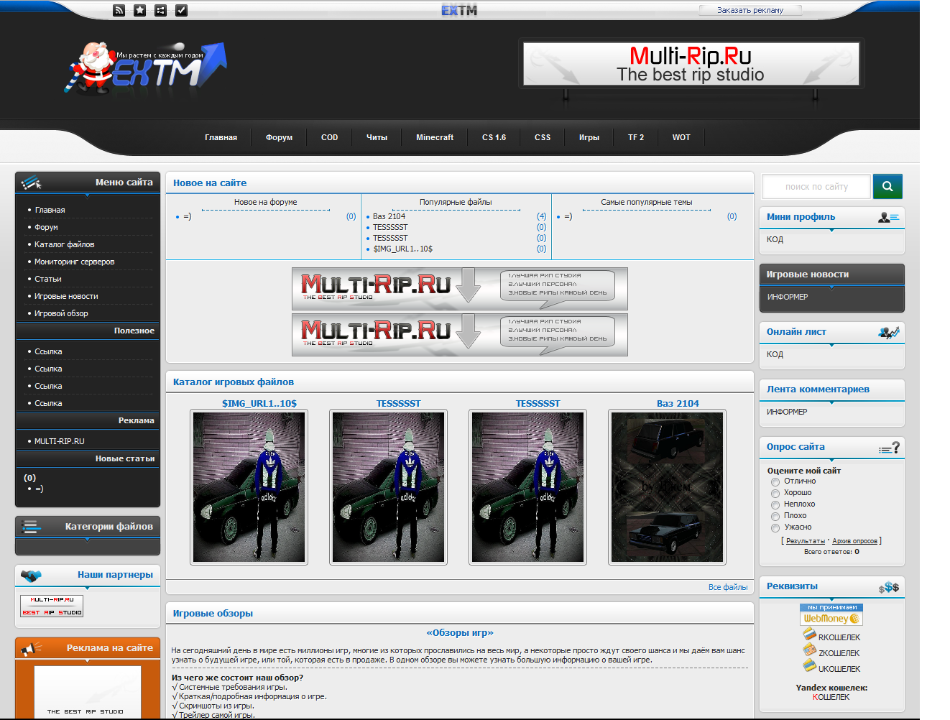Focus the поиск по сайту search field
The height and width of the screenshot is (720, 950).
pos(816,187)
